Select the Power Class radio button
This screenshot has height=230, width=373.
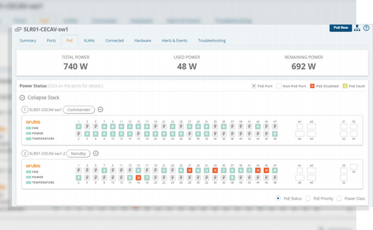click(339, 198)
